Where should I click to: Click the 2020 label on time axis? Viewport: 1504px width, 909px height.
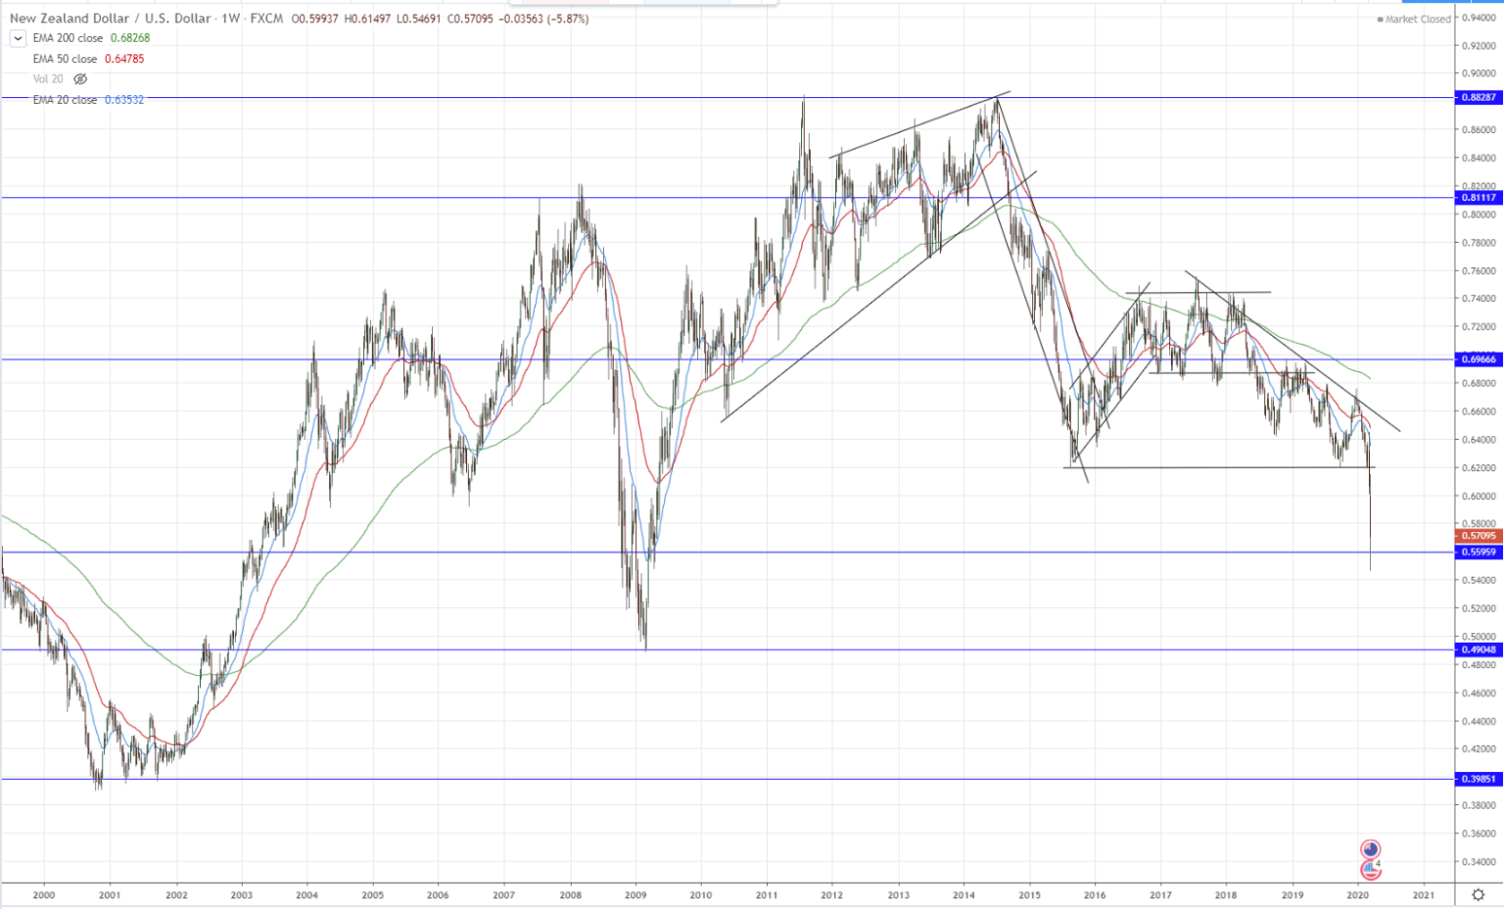tap(1357, 894)
